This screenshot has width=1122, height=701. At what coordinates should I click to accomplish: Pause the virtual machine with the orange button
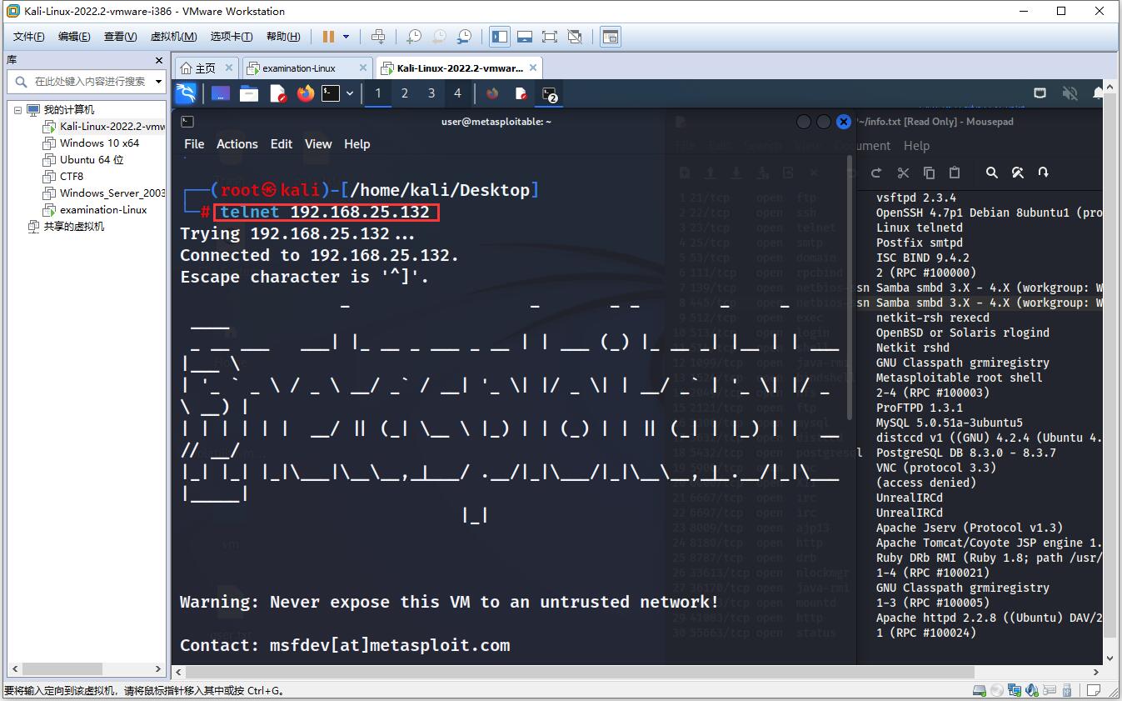[328, 37]
